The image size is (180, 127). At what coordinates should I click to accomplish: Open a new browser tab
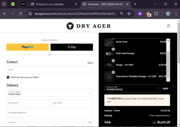click(135, 4)
